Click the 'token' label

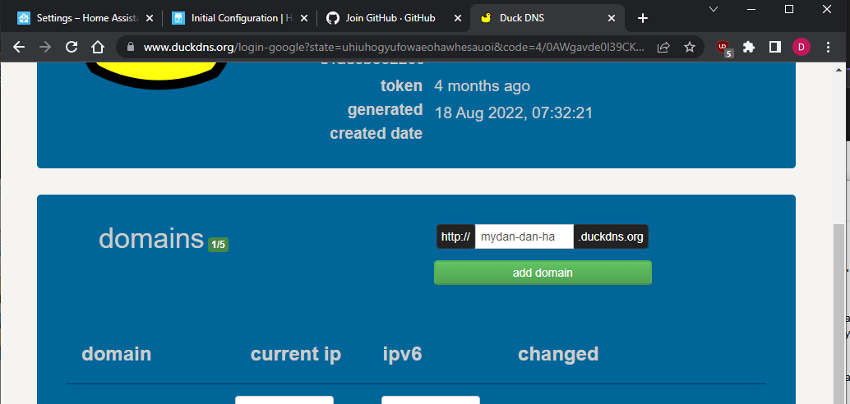coord(401,85)
